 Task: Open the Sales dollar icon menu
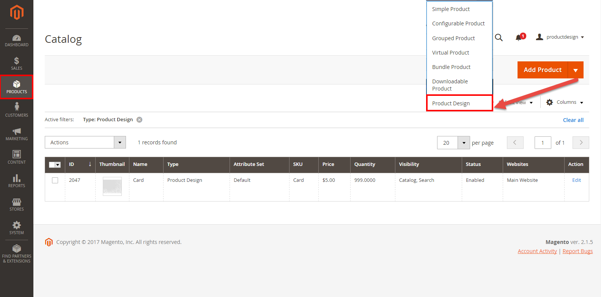[x=16, y=63]
